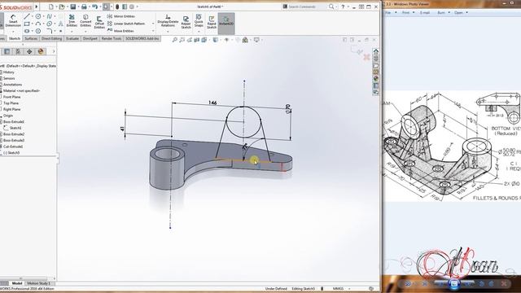The width and height of the screenshot is (521, 293).
Task: Click the Convert Entities tool
Action: click(x=85, y=20)
